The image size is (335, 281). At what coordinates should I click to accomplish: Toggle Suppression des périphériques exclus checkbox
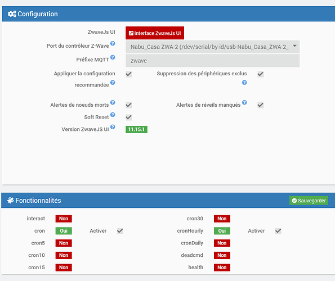coord(261,74)
